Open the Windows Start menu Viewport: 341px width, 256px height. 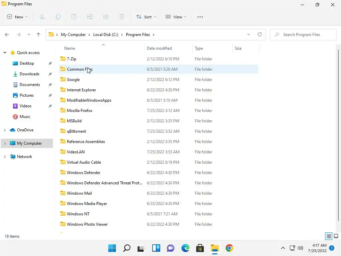pos(112,248)
